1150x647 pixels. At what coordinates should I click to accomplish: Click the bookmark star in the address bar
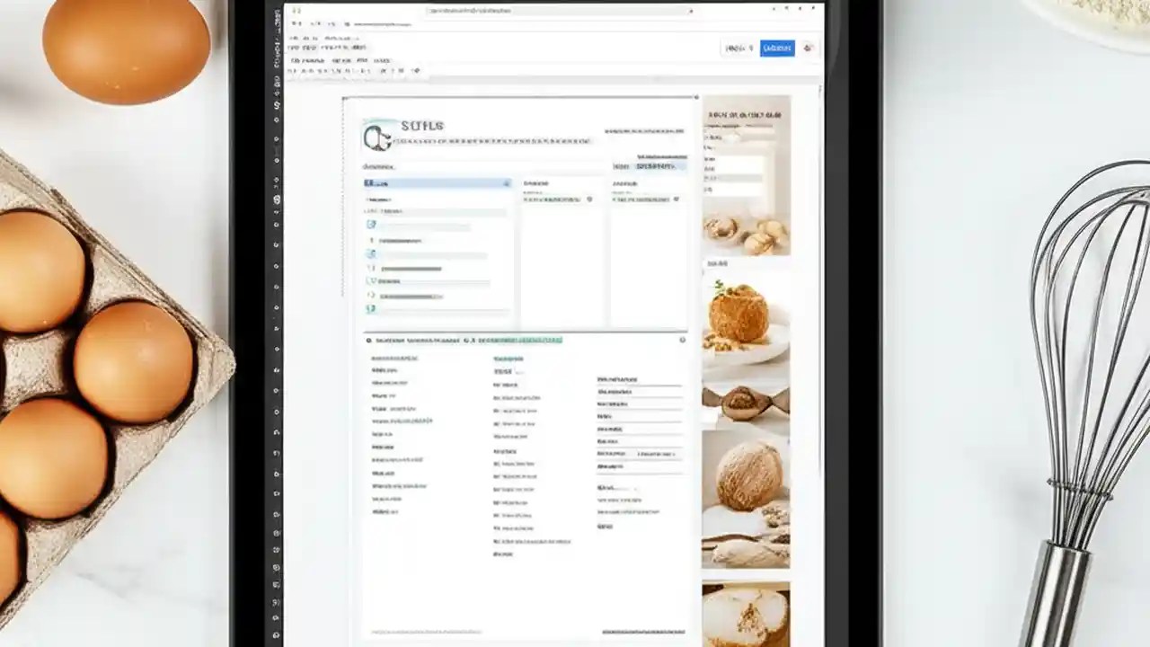[691, 11]
